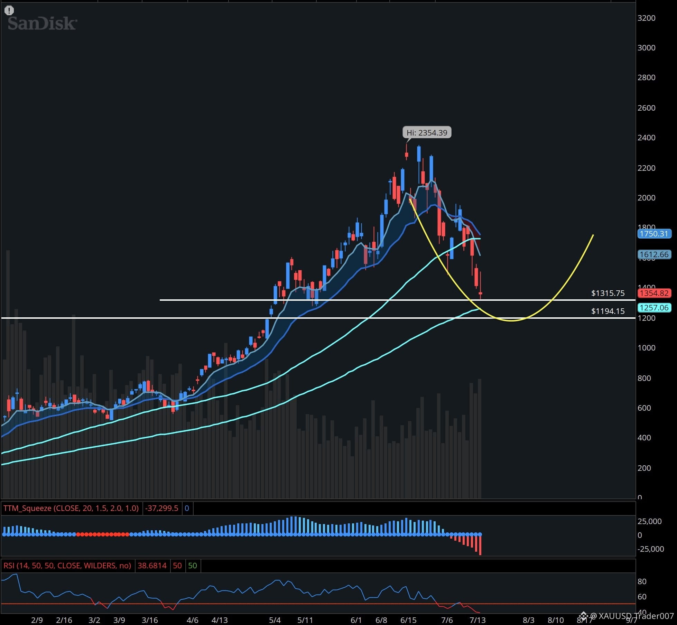Click the red 1354.82 last price badge
This screenshot has height=625, width=677.
pos(654,293)
